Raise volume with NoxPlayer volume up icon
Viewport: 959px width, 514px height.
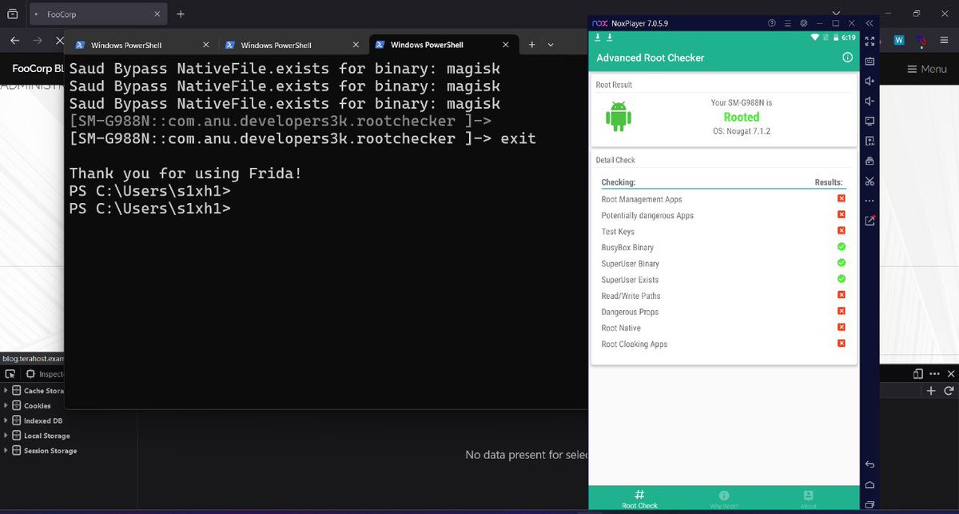coord(869,81)
